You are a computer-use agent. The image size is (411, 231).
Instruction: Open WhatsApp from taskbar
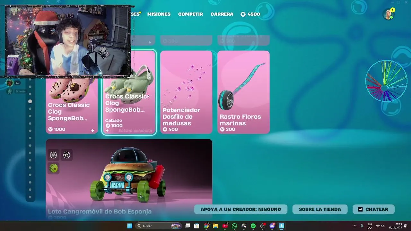[x=234, y=226]
